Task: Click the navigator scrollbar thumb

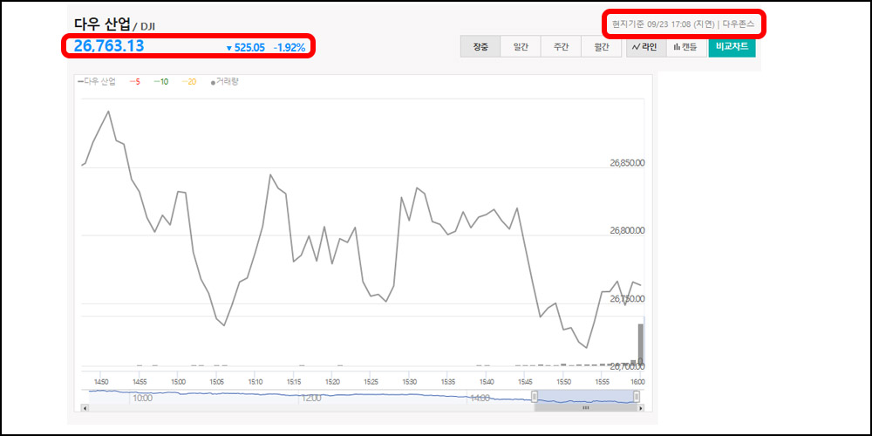Action: 585,407
